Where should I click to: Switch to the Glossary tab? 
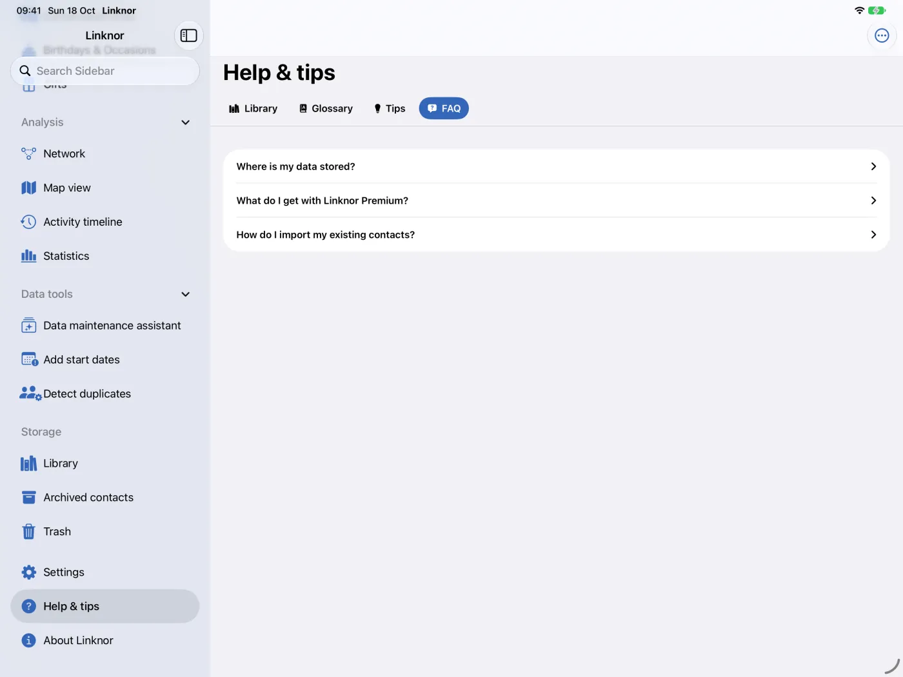(x=326, y=108)
